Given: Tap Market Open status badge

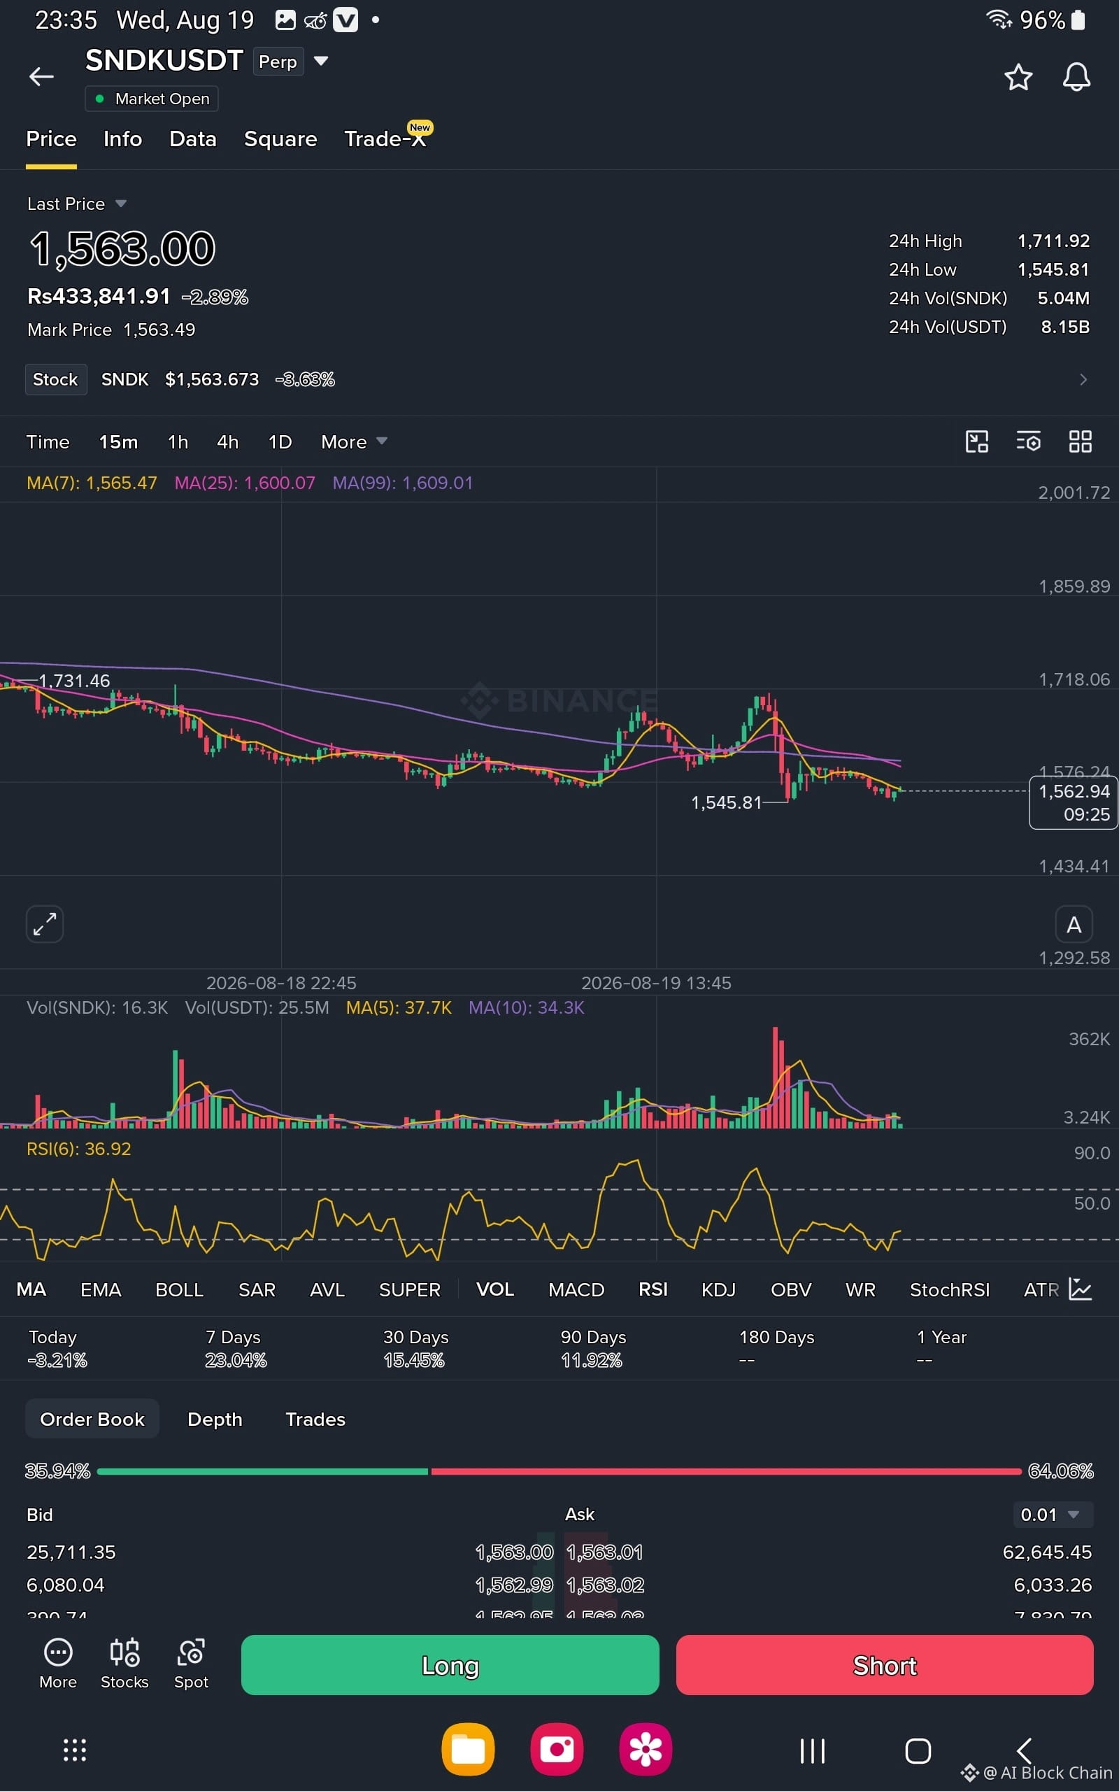Looking at the screenshot, I should [152, 99].
